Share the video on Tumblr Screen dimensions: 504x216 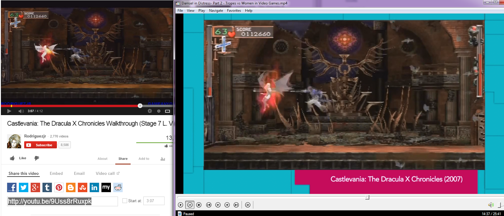click(x=47, y=188)
